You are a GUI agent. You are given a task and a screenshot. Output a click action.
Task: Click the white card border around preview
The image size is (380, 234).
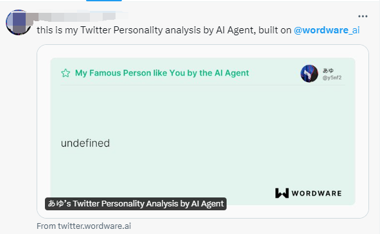coord(203,51)
